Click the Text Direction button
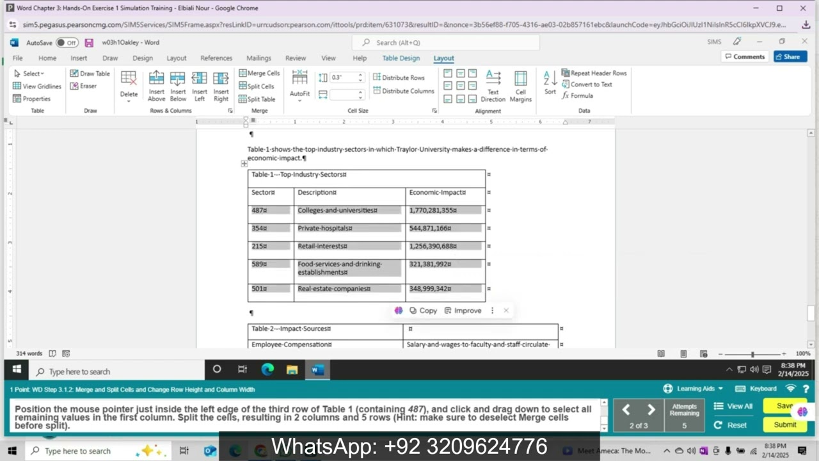This screenshot has width=819, height=461. tap(493, 86)
